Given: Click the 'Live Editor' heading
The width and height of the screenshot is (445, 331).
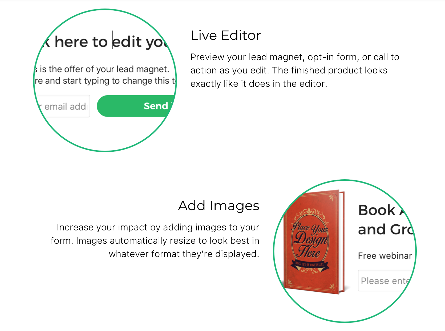Looking at the screenshot, I should (225, 35).
